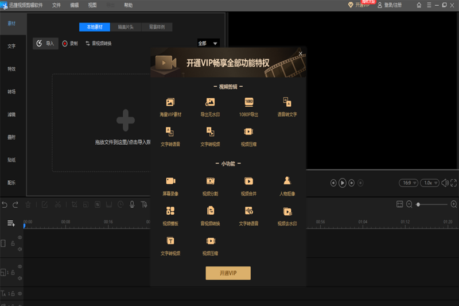The image size is (459, 306).
Task: Close the VIP promotion popup
Action: coord(301,53)
